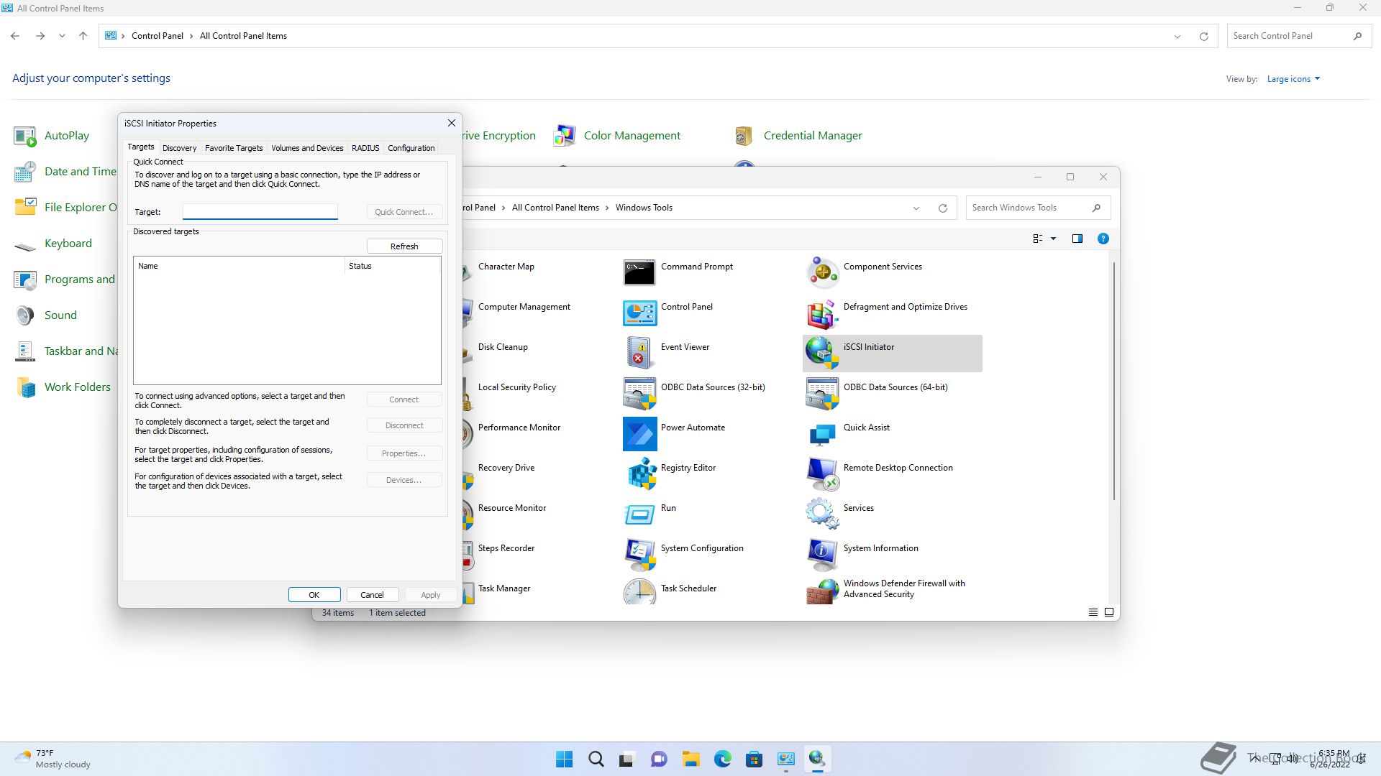This screenshot has height=776, width=1381.
Task: Click Cancel in iSCSI Initiator Properties
Action: pos(372,595)
